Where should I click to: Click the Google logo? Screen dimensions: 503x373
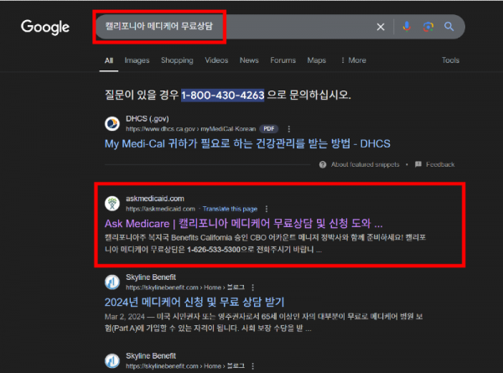45,27
